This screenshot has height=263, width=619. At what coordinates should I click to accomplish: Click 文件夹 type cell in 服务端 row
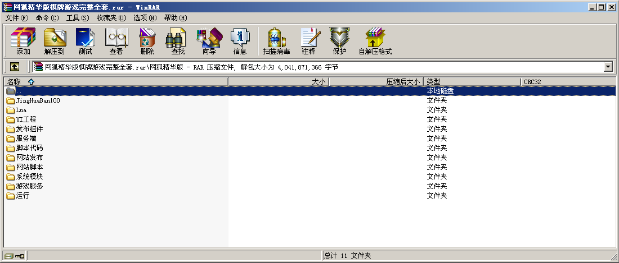tap(437, 139)
